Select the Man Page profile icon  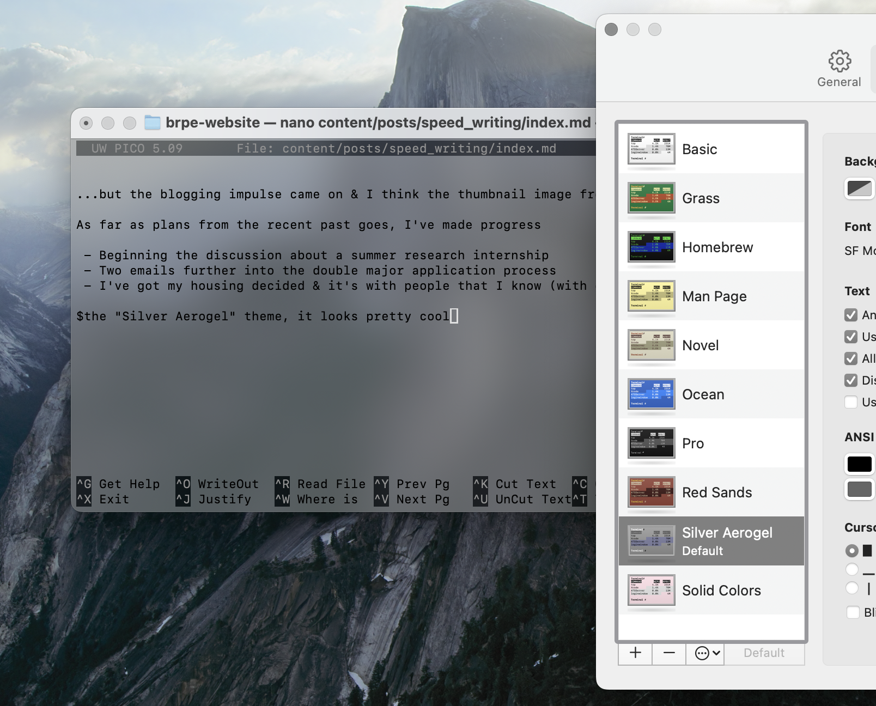coord(651,296)
